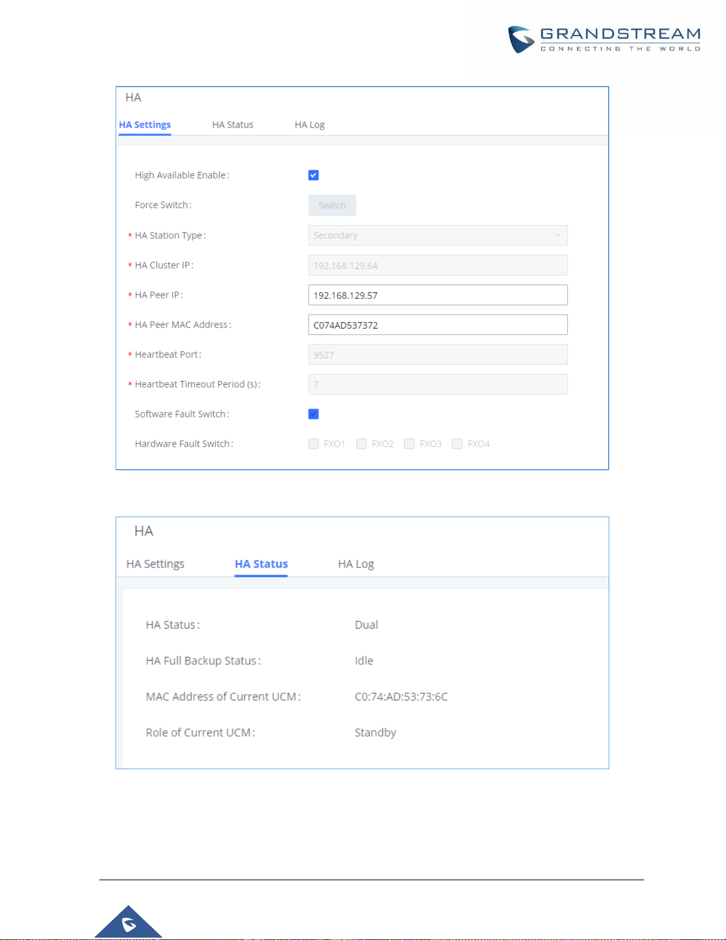The image size is (726, 940).
Task: Check the FXO4 hardware fault box
Action: pyautogui.click(x=457, y=444)
